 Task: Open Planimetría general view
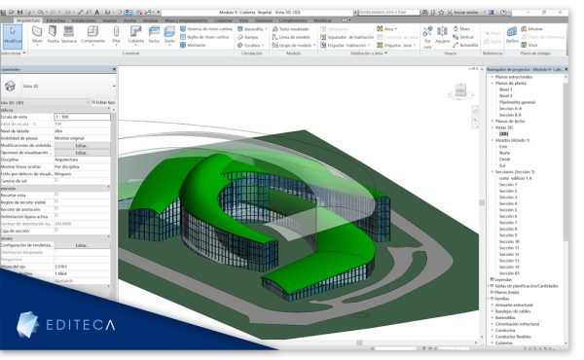pos(517,102)
